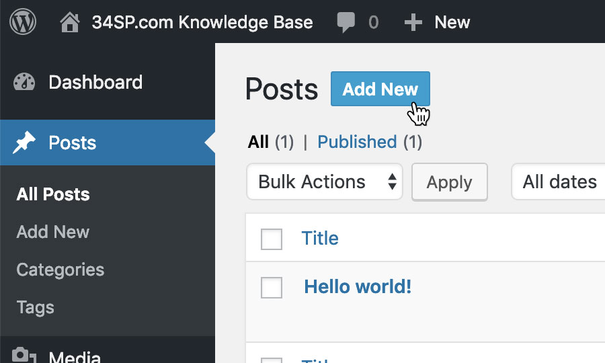Click the WordPress logo icon
The image size is (605, 363).
click(x=23, y=22)
